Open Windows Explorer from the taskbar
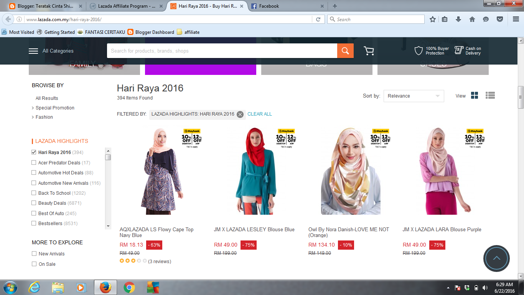524x295 pixels. tap(58, 287)
